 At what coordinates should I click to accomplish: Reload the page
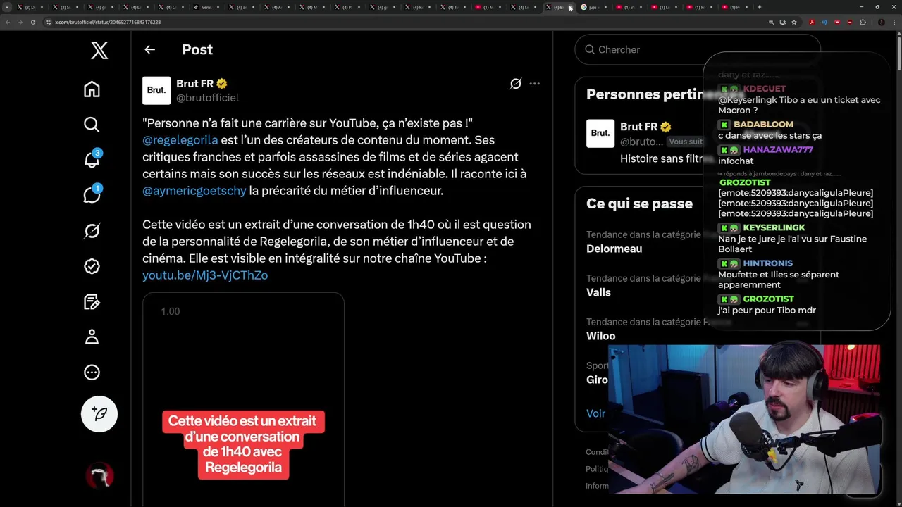[32, 22]
